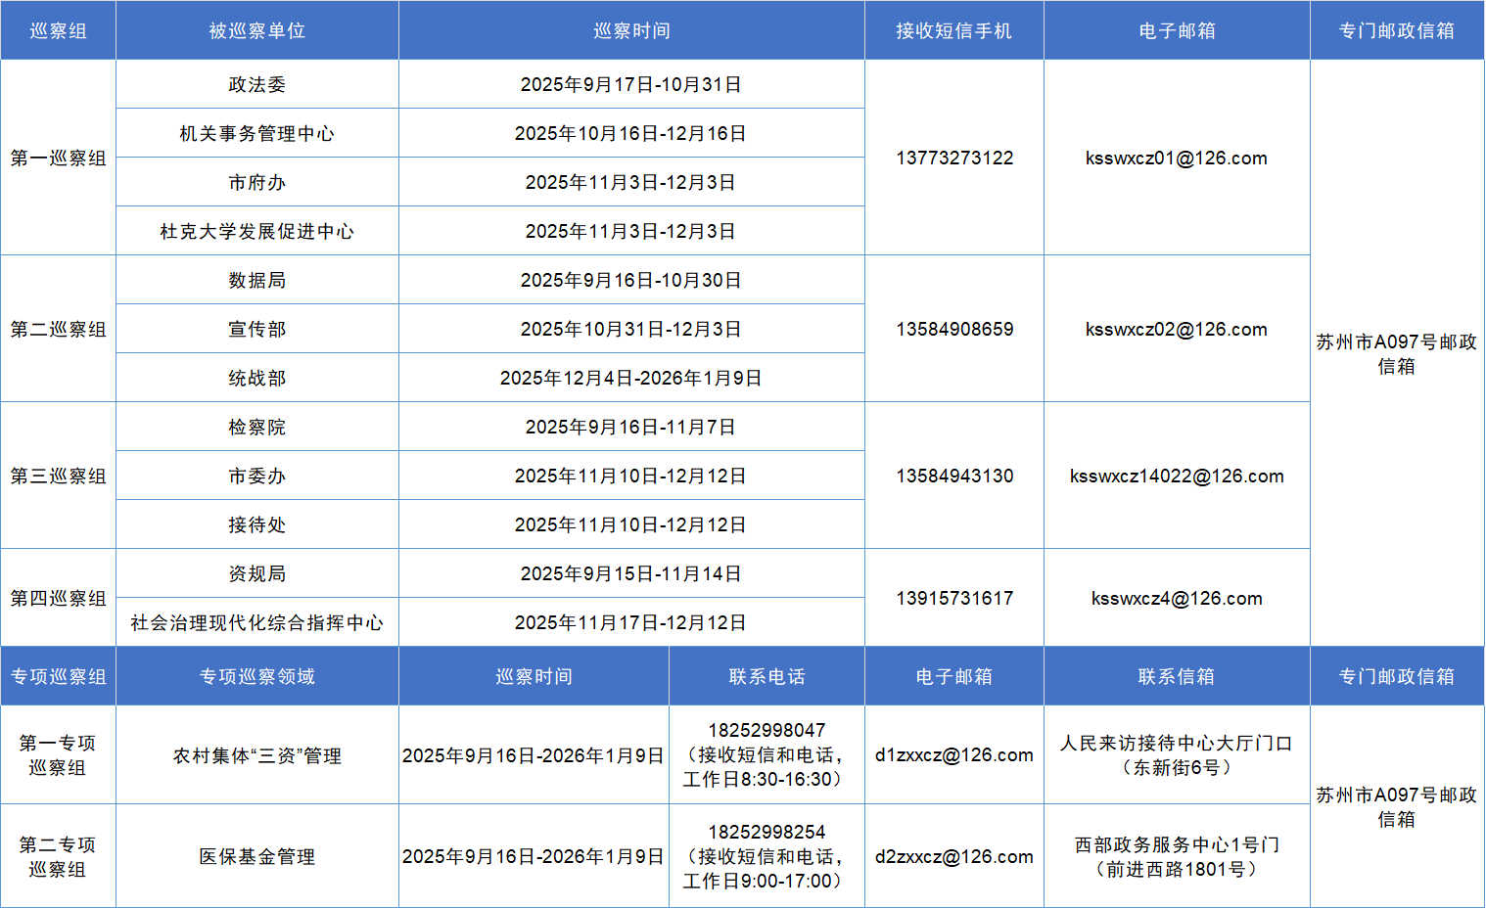The image size is (1486, 909).
Task: Click the 统战部 date range cell
Action: [631, 379]
